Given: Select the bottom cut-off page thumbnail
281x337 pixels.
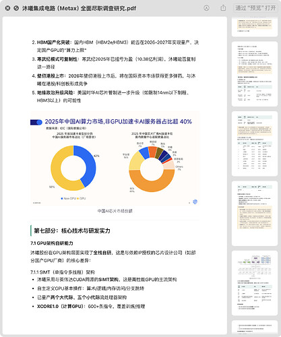Looking at the screenshot, I should (x=255, y=327).
